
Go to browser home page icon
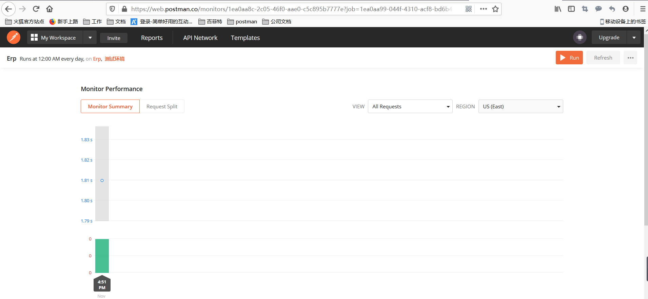50,9
